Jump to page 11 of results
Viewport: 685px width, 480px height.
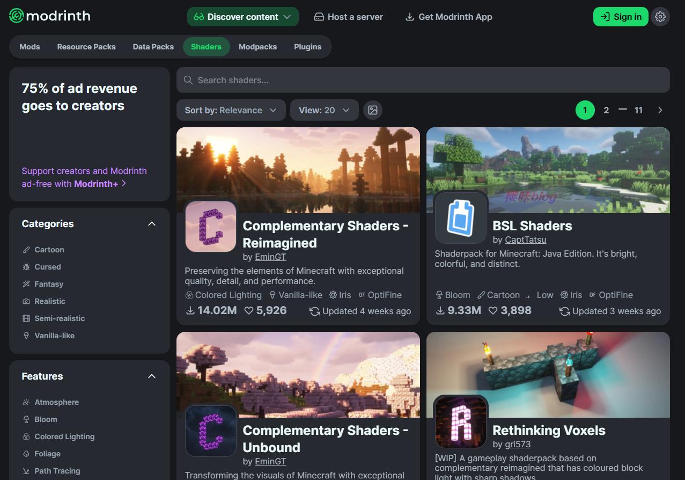coord(638,110)
